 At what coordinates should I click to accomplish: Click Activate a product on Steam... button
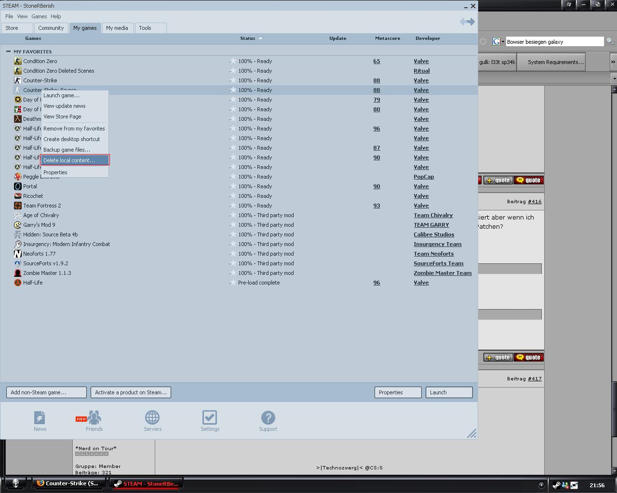click(x=131, y=392)
